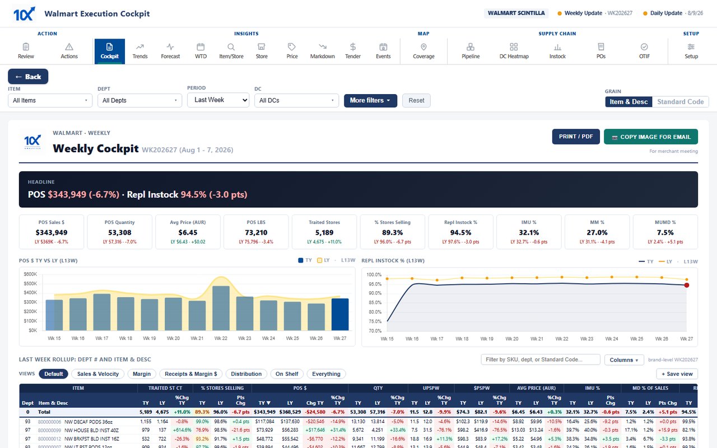Click the Wk 22 bar in POS chart
The image size is (717, 448).
[x=221, y=308]
